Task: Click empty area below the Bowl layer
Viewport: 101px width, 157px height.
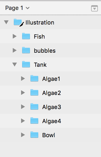Action: 51,149
